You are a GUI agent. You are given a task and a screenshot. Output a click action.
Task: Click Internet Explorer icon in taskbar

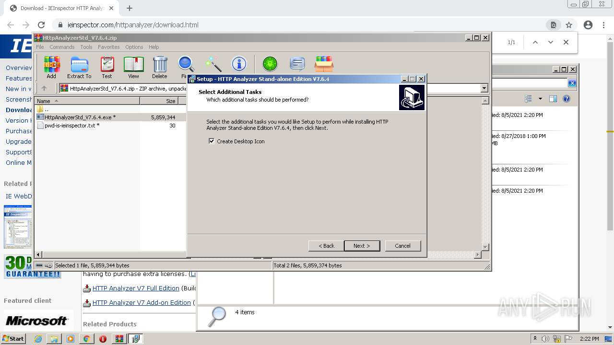[38, 339]
